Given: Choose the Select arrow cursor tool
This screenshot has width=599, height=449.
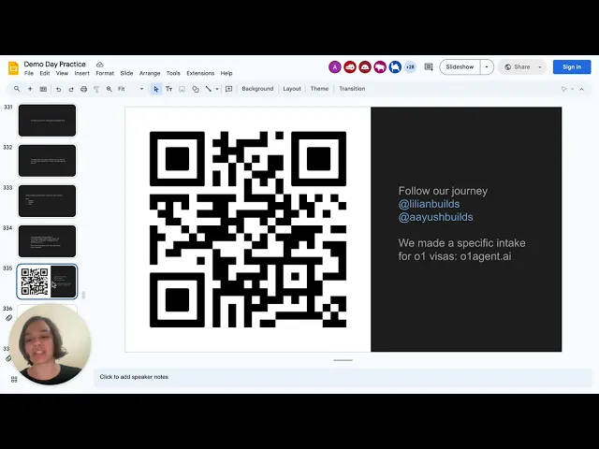Looking at the screenshot, I should [156, 89].
